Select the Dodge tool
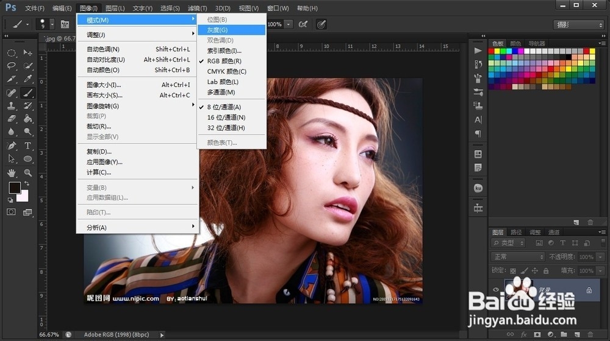610x341 pixels. click(x=27, y=132)
